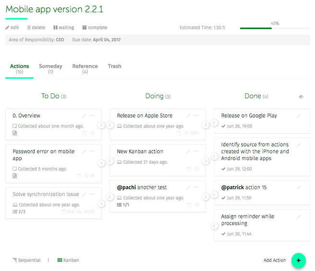Edit the '0. Overview' card with pencil icon

pos(84,116)
